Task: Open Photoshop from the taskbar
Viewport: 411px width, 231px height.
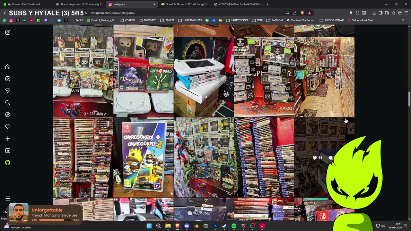Action: (x=215, y=226)
